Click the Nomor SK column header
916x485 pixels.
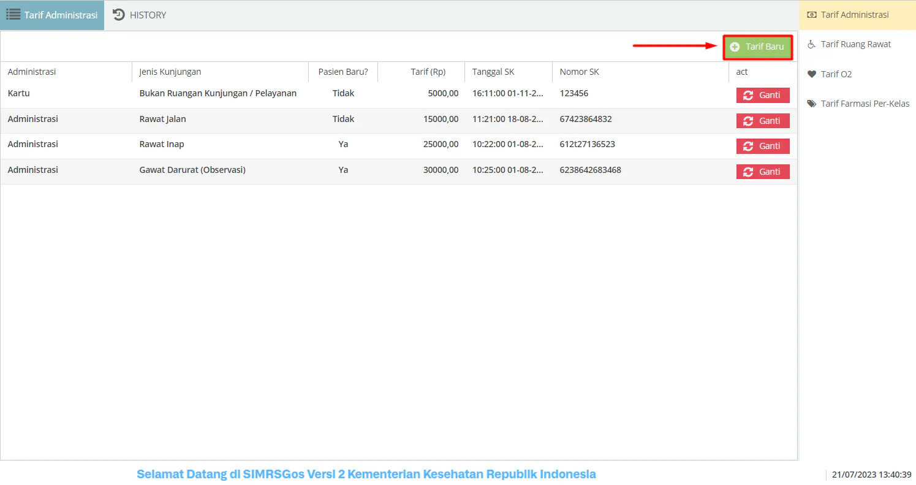[x=640, y=72]
